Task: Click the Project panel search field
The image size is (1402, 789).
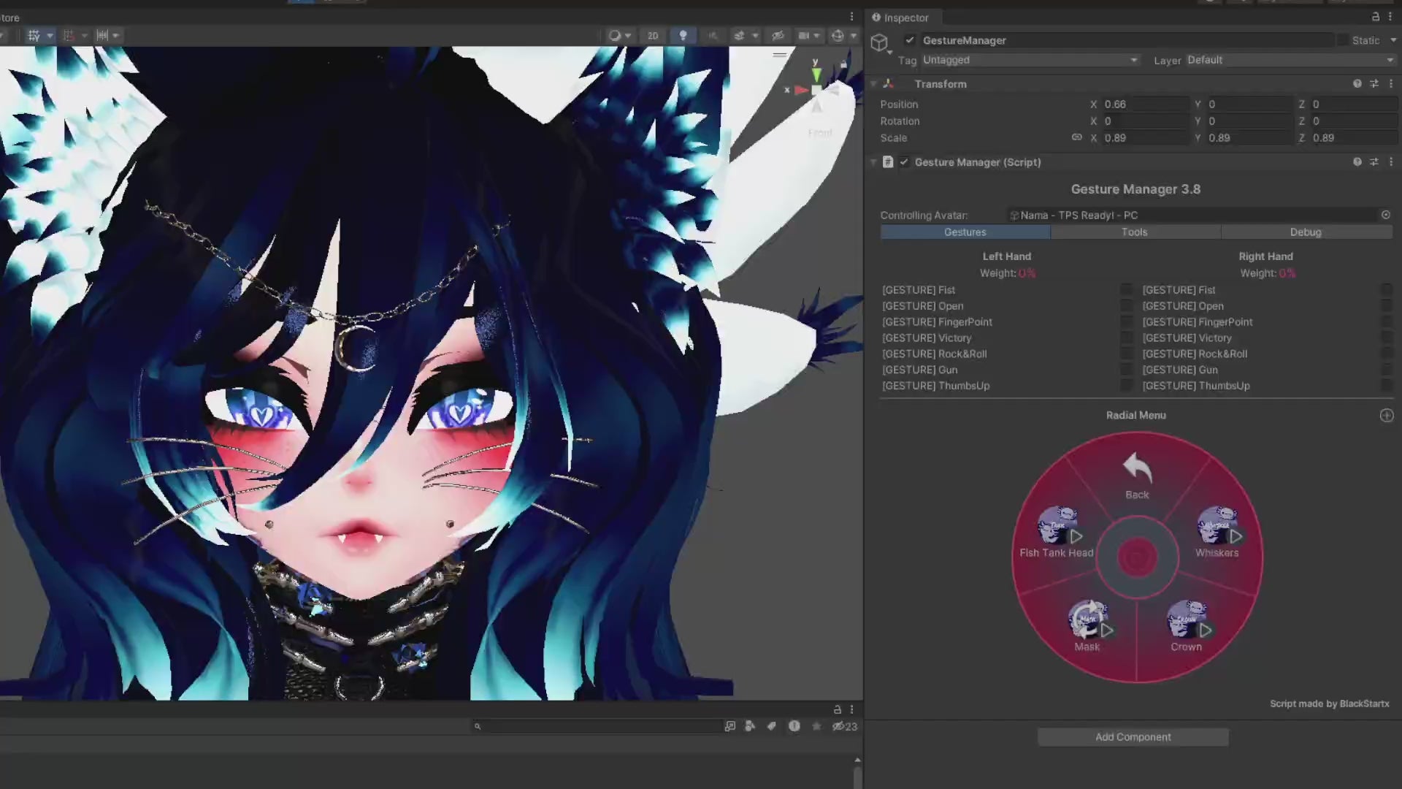Action: tap(597, 726)
